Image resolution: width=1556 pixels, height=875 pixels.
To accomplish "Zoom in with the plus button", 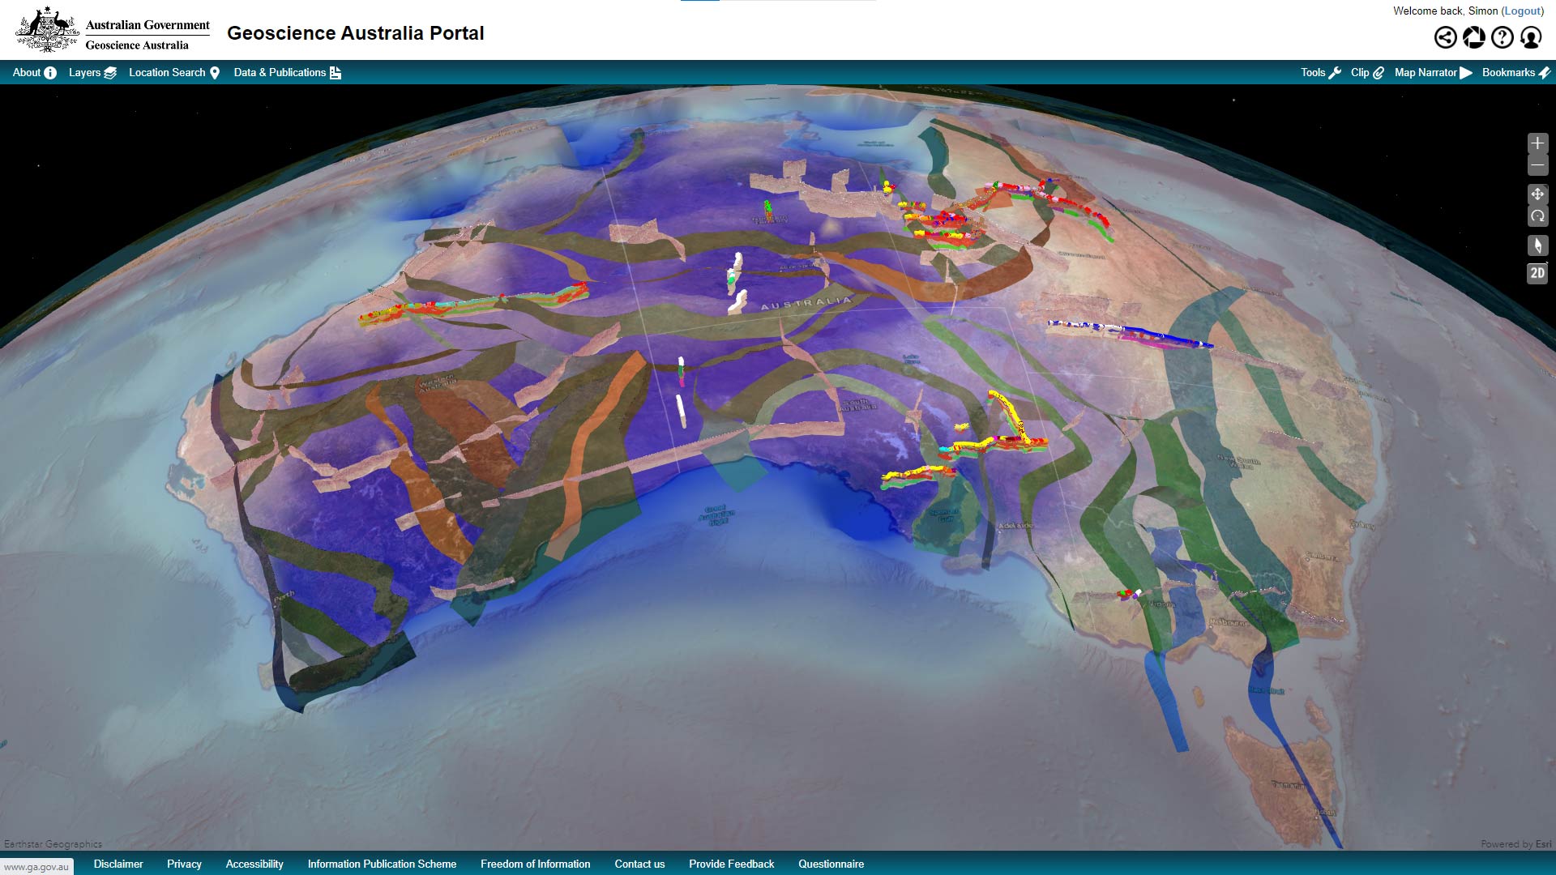I will (x=1537, y=143).
